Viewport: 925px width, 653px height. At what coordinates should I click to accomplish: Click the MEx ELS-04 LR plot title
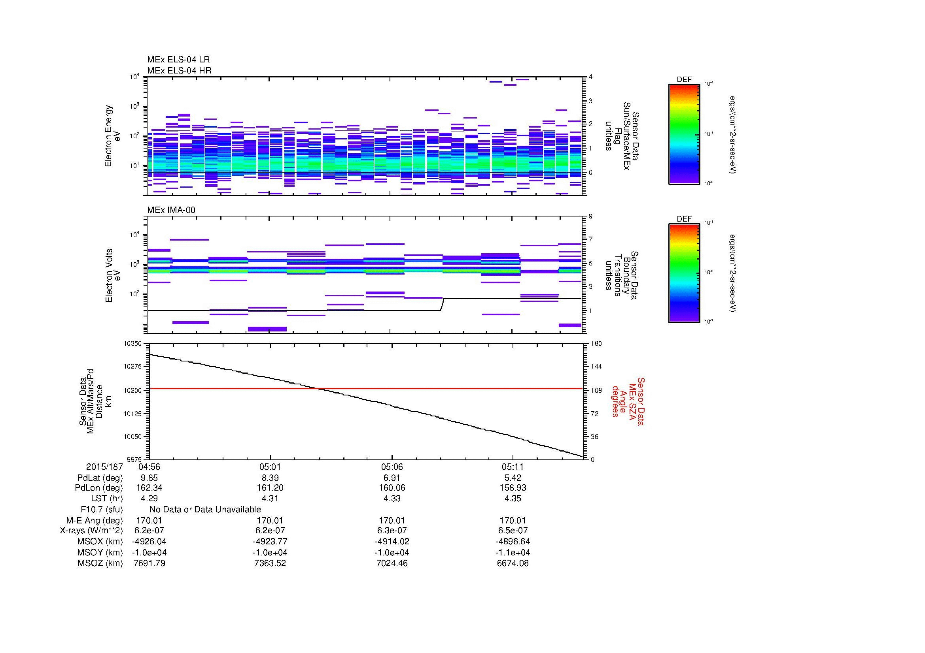pyautogui.click(x=178, y=60)
